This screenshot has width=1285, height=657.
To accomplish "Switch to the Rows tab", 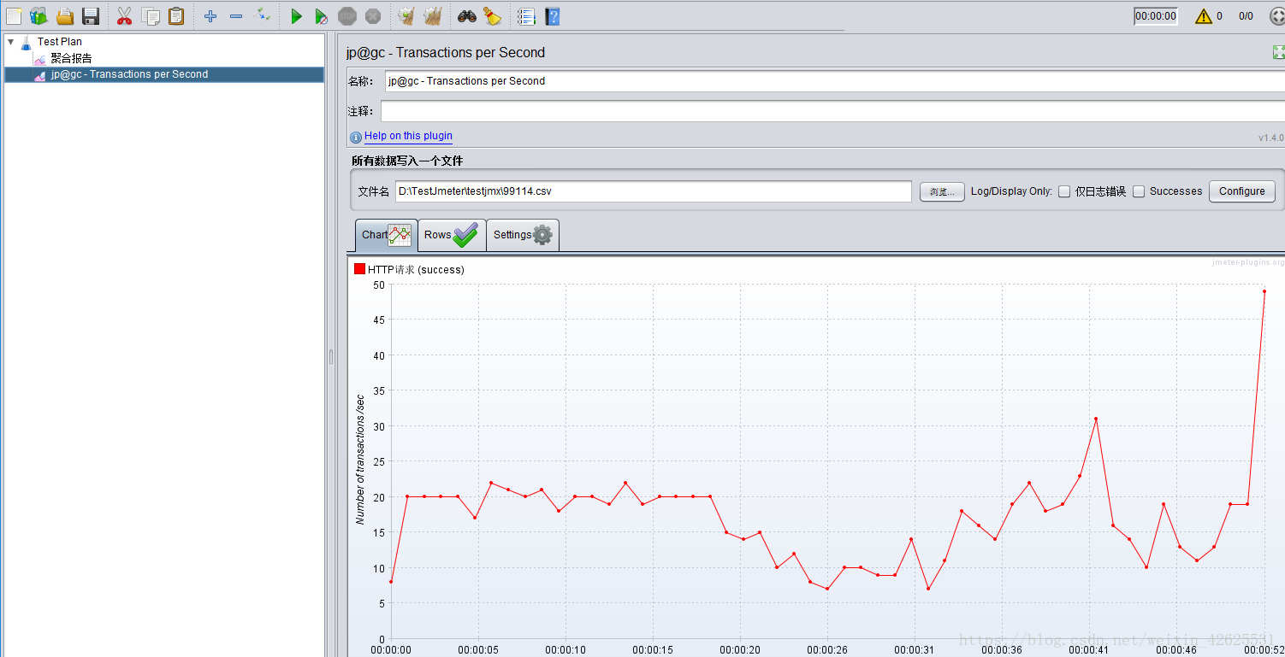I will click(x=452, y=235).
